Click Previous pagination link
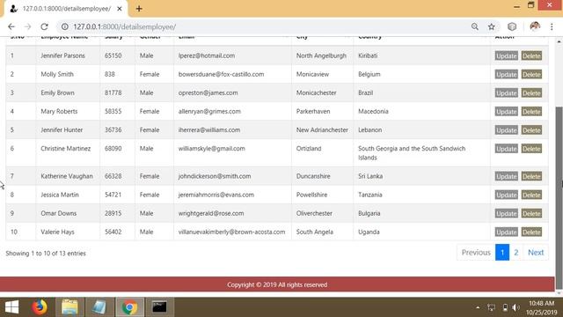Viewport: 563px width, 317px height. point(476,253)
